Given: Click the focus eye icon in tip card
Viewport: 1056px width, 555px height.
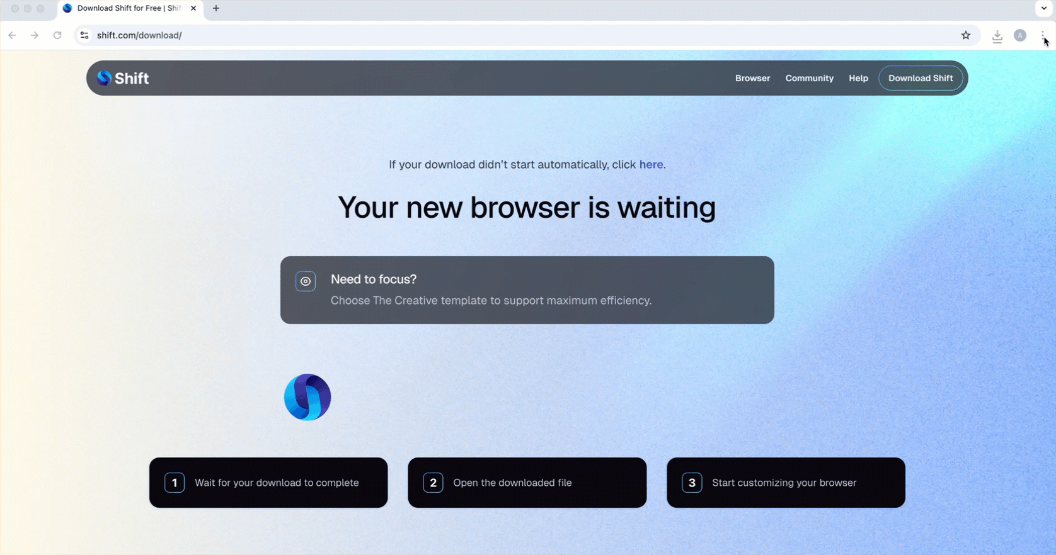Looking at the screenshot, I should pos(306,281).
